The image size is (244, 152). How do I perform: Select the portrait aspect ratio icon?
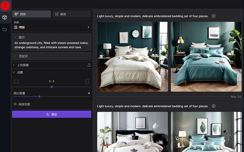click(x=87, y=81)
